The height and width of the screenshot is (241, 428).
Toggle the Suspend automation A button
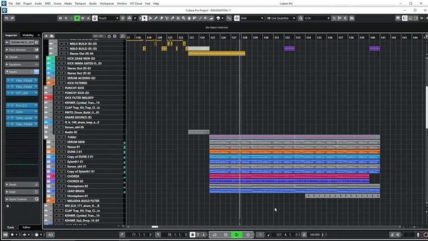(x=88, y=18)
